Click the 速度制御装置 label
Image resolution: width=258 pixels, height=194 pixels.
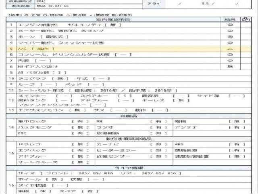coord(192,156)
